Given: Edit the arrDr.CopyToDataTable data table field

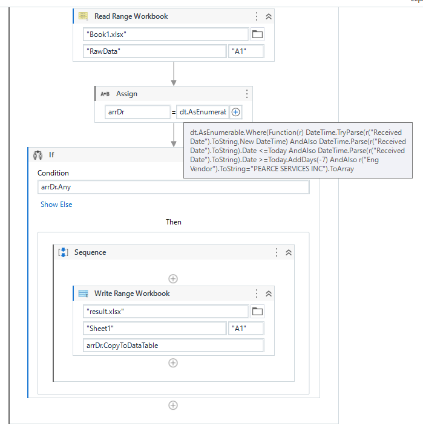Looking at the screenshot, I should coord(173,346).
